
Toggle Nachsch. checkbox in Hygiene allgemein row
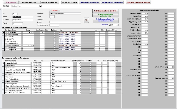point(54,41)
